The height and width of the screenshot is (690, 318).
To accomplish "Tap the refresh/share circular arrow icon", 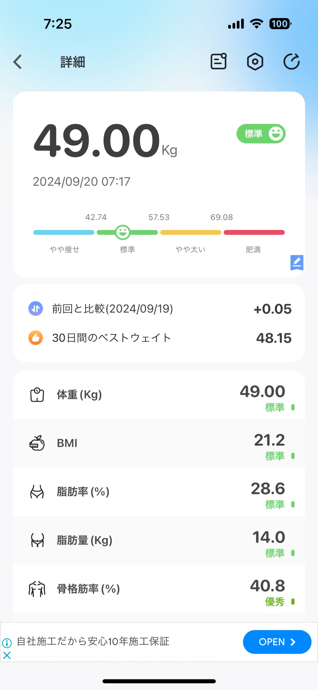I will 291,62.
